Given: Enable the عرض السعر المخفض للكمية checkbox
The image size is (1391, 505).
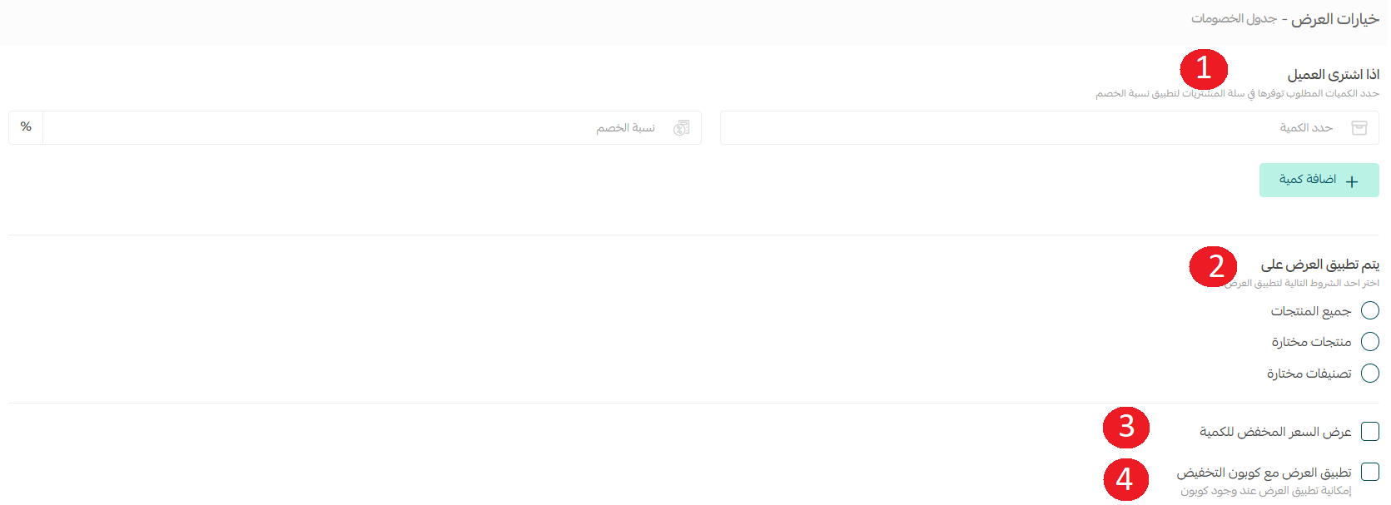Looking at the screenshot, I should click(x=1369, y=432).
